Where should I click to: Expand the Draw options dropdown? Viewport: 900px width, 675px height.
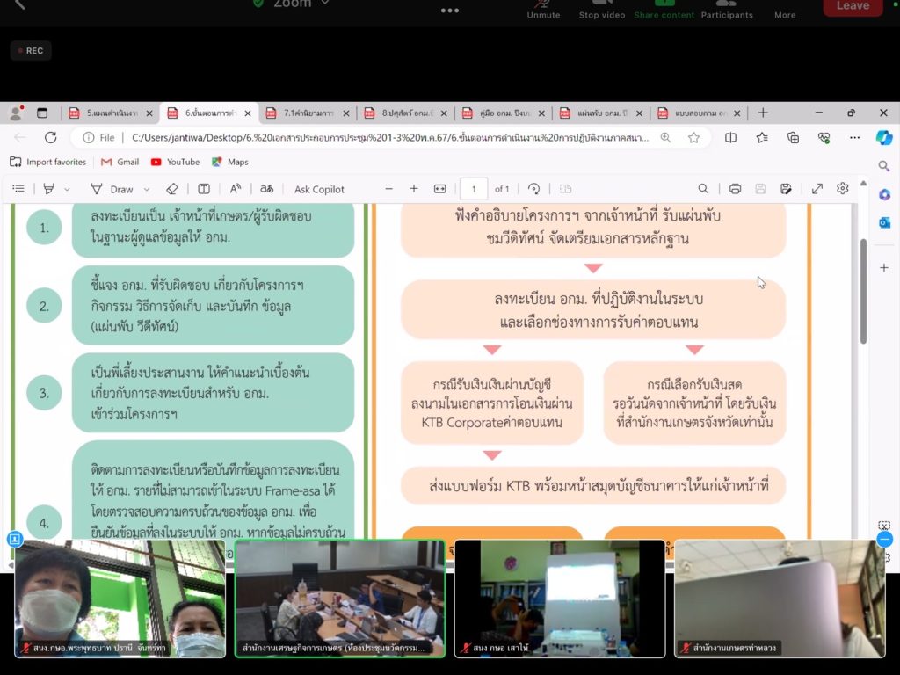tap(147, 189)
